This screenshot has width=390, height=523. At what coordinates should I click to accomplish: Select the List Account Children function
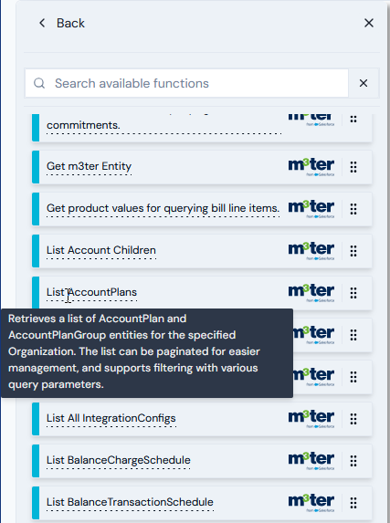click(101, 250)
